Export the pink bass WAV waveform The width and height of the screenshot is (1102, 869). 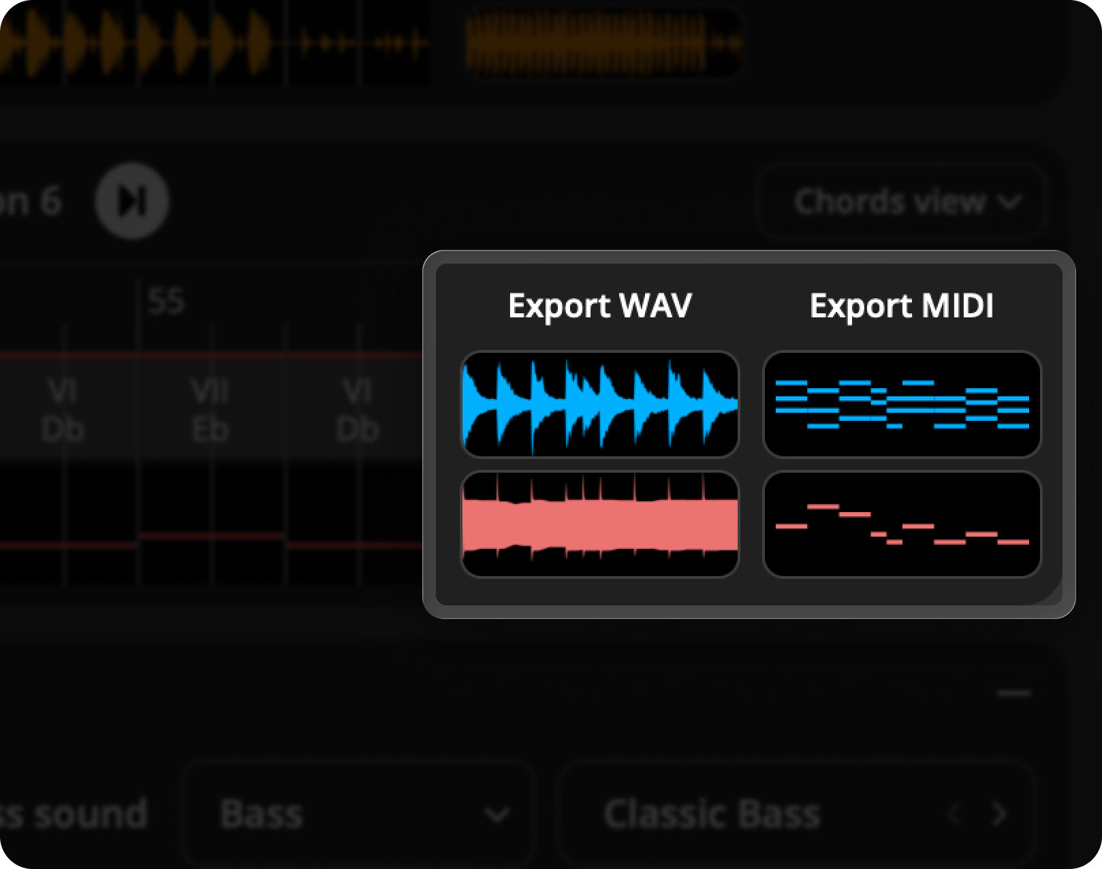point(599,524)
